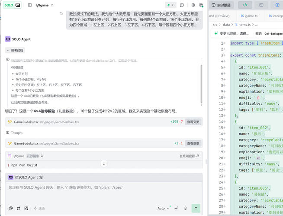The image size is (283, 216).
Task: Switch to the blue circle browser tab
Action: tap(277, 5)
